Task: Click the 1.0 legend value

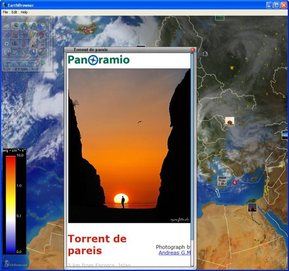Action: pyautogui.click(x=19, y=186)
